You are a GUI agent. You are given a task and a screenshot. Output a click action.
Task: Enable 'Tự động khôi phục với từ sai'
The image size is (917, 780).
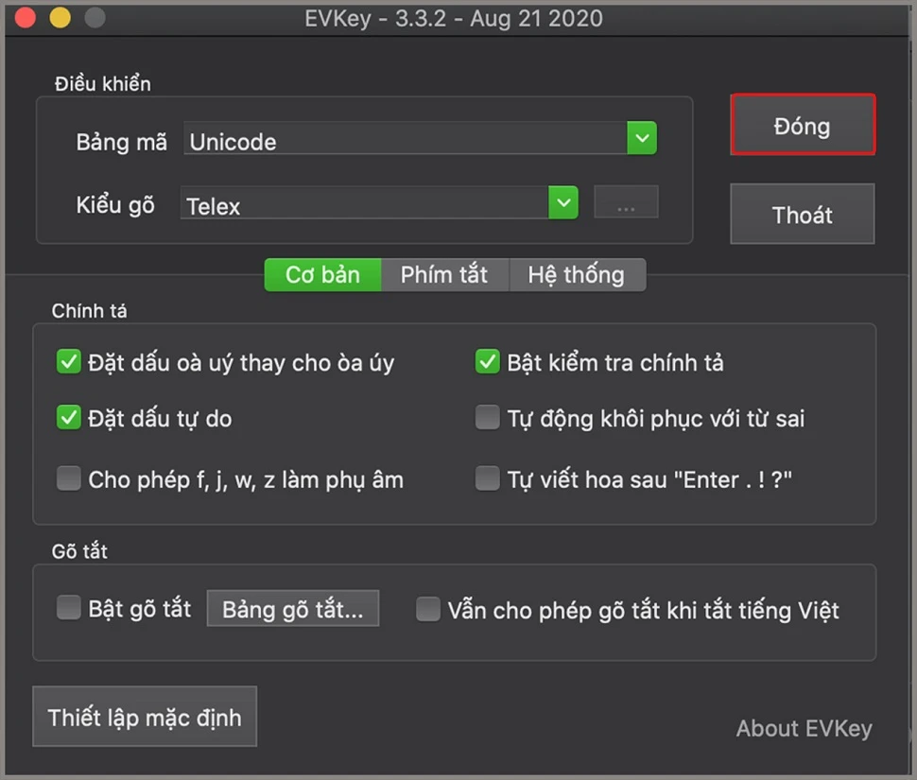coord(487,417)
